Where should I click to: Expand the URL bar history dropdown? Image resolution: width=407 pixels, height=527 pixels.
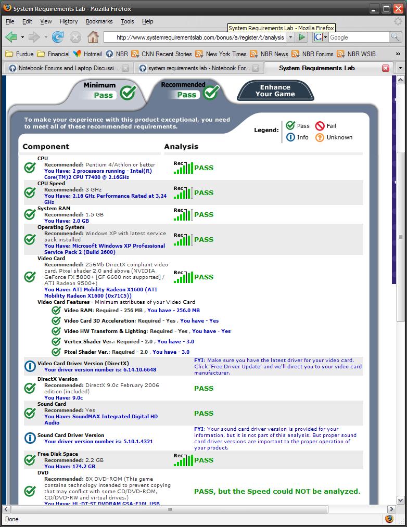(x=290, y=37)
